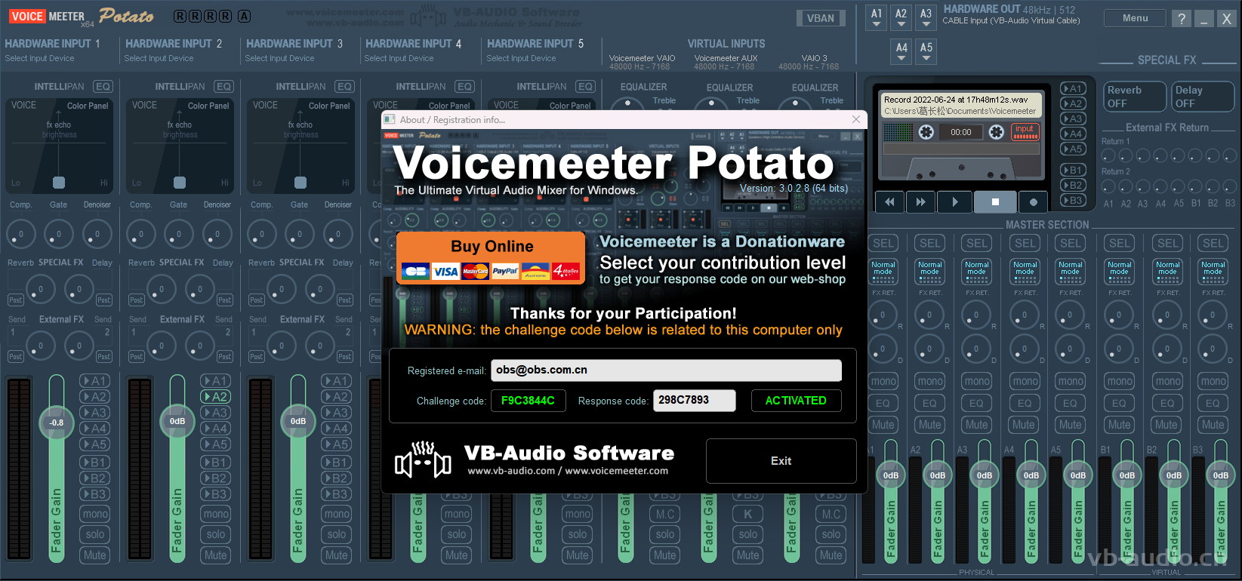Click first Return 1 knob in External FX Return
Image resolution: width=1242 pixels, height=581 pixels.
pyautogui.click(x=1108, y=155)
